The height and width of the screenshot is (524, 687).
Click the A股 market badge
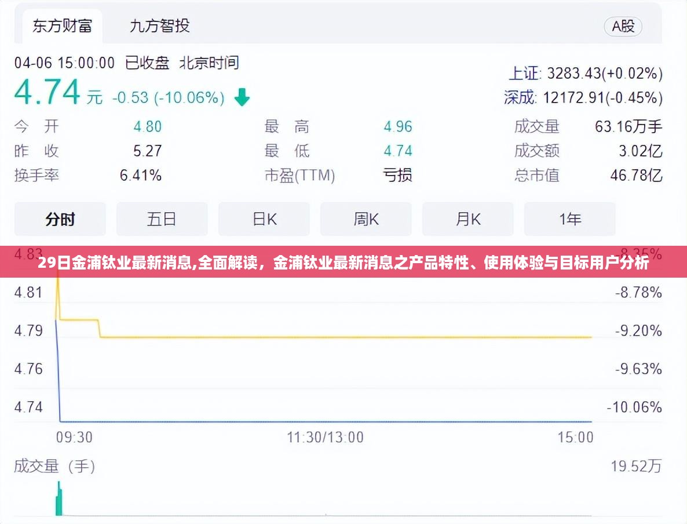coord(623,26)
